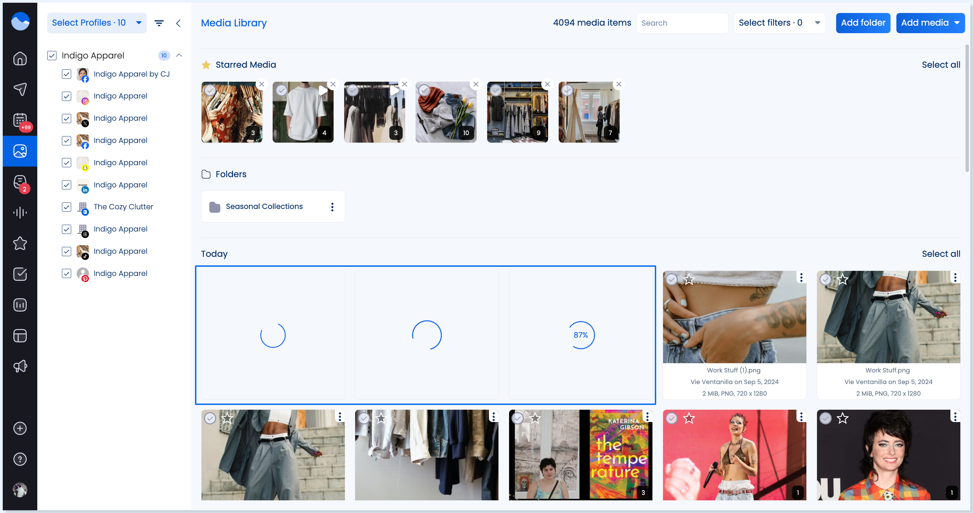Open three-dot menu on dark-haired woman portrait
973x513 pixels.
pos(955,416)
